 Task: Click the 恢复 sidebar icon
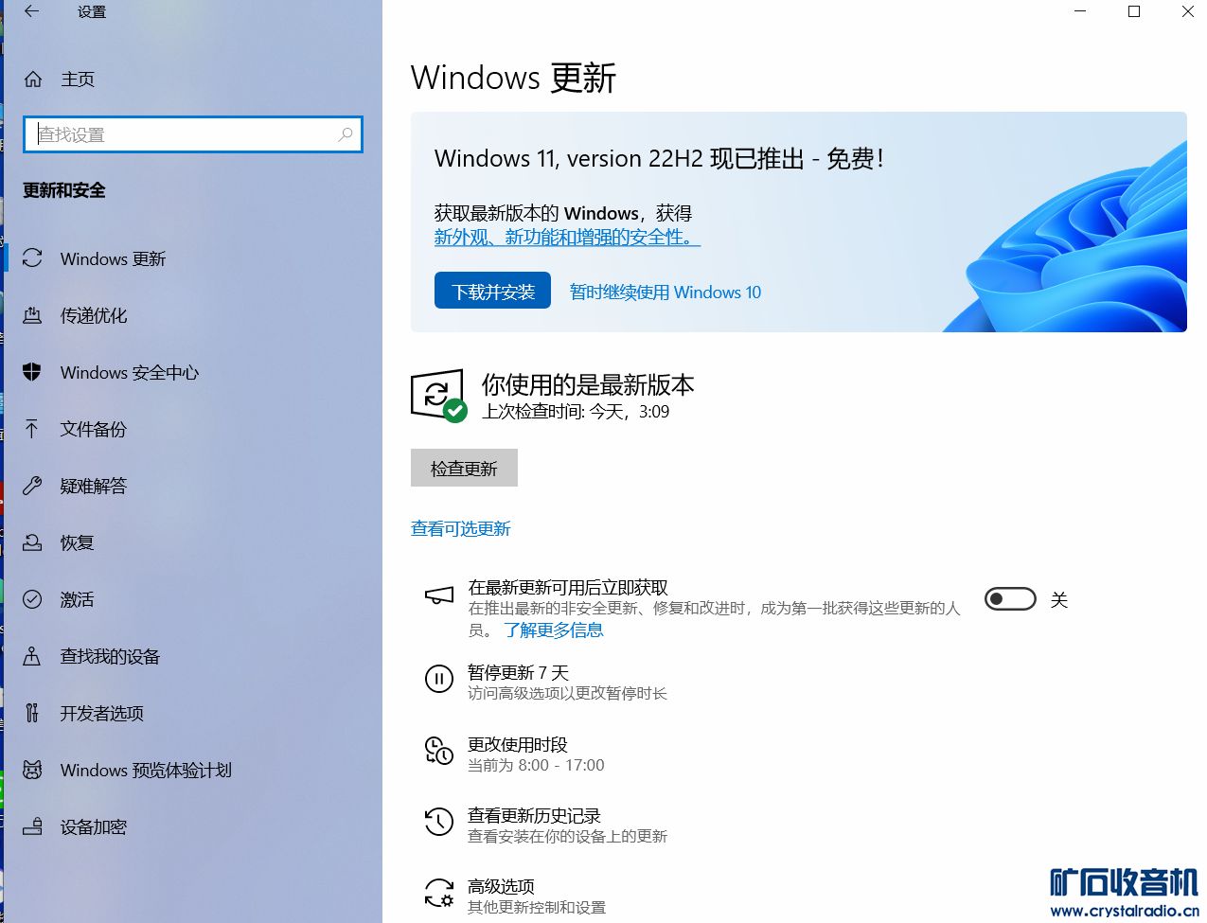pyautogui.click(x=32, y=542)
